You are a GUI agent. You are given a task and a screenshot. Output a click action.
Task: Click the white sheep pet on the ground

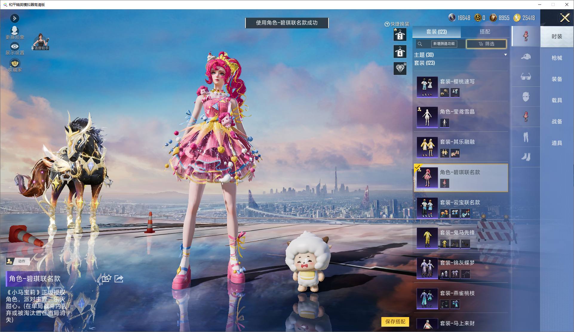(308, 262)
